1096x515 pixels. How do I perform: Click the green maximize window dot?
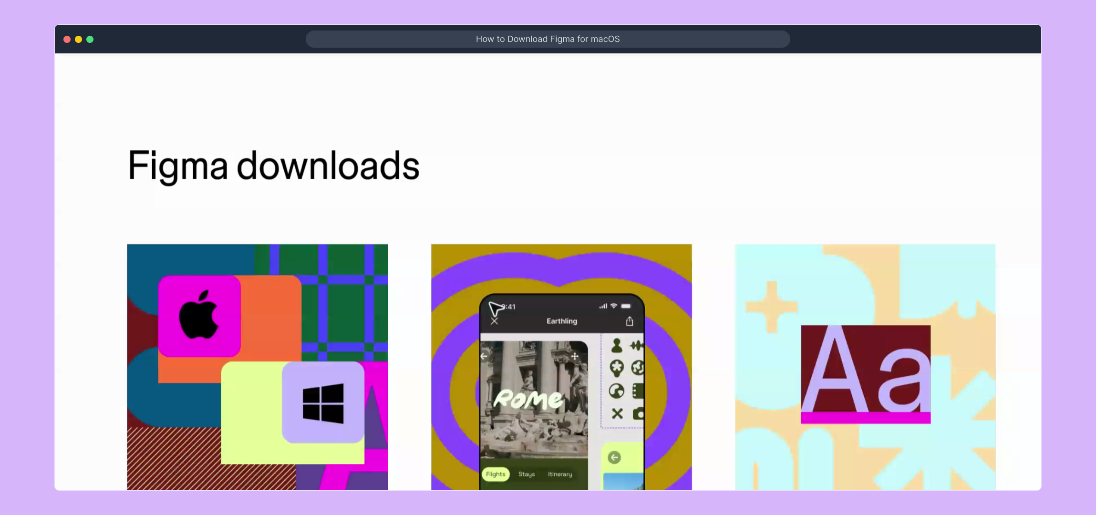pos(90,39)
